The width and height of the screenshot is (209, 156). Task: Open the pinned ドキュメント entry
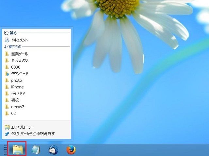(x=37, y=40)
